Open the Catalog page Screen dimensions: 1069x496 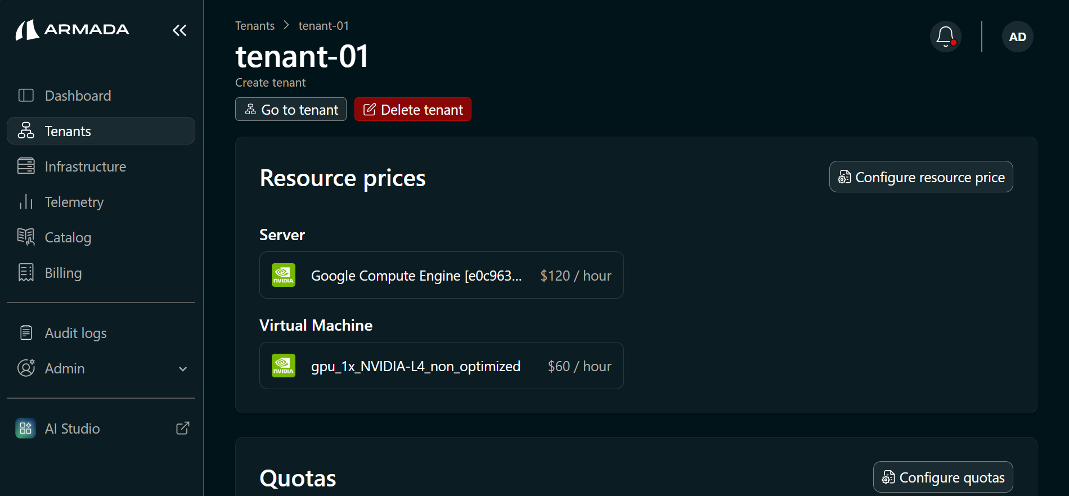coord(101,237)
